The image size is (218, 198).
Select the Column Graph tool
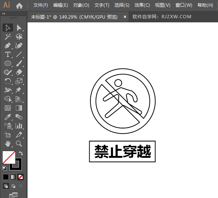[19, 126]
